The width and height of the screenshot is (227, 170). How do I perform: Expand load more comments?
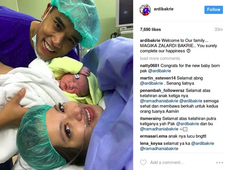pos(160,58)
